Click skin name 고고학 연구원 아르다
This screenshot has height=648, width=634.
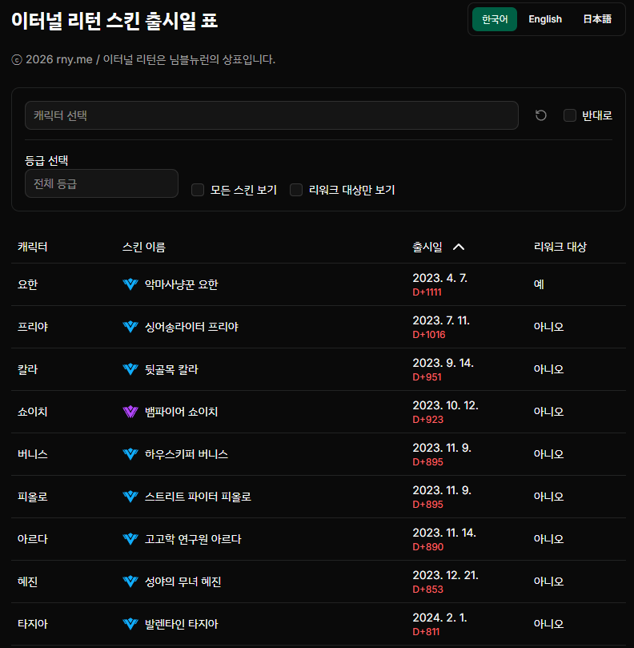point(193,539)
